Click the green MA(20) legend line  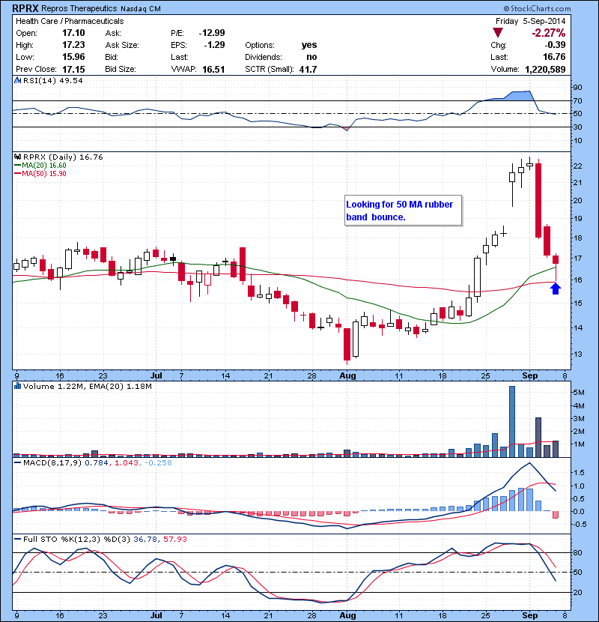click(18, 166)
